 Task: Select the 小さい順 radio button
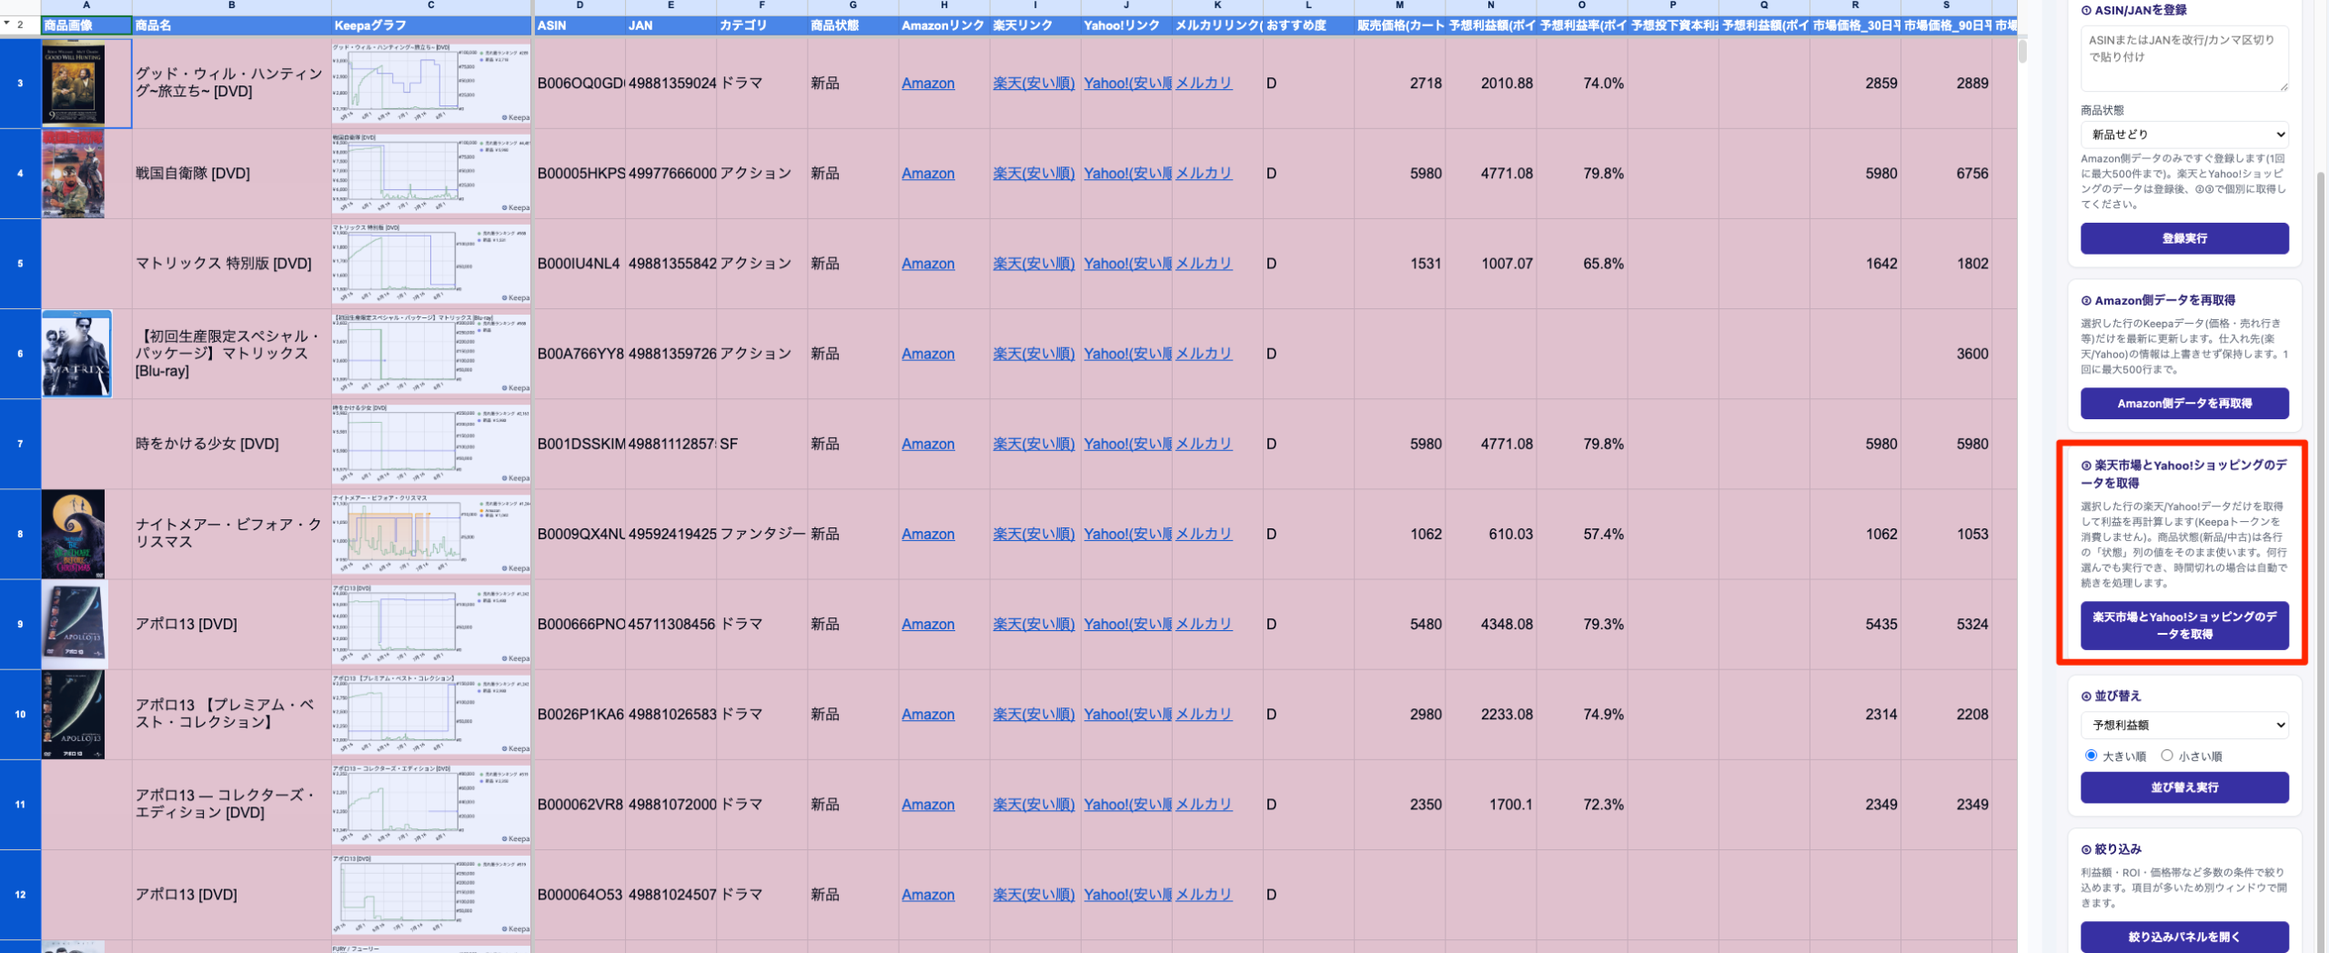coord(2166,756)
